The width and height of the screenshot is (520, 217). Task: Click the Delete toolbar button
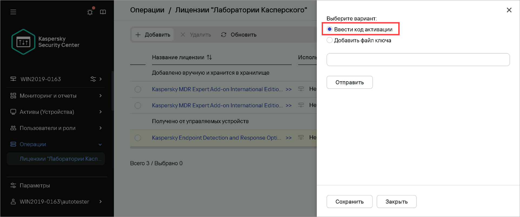196,35
